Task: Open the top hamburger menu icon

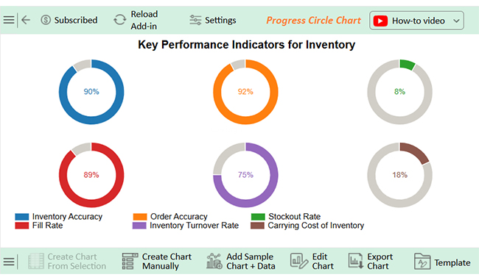Action: pos(9,20)
